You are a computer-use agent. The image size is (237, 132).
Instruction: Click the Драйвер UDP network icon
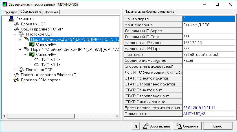point(17,24)
